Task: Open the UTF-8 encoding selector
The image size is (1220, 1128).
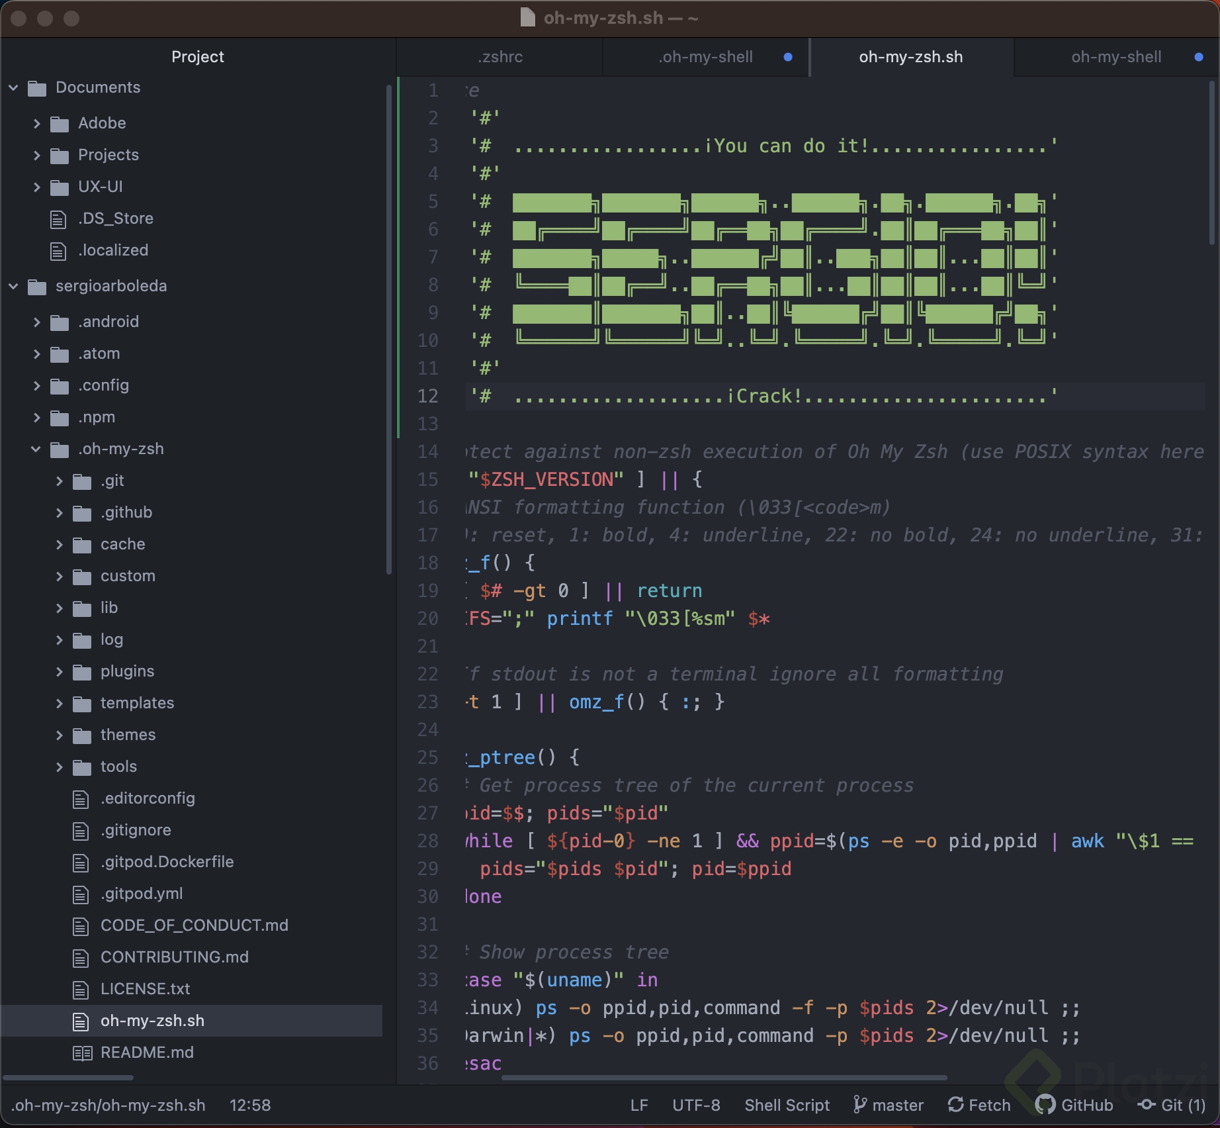Action: tap(696, 1105)
